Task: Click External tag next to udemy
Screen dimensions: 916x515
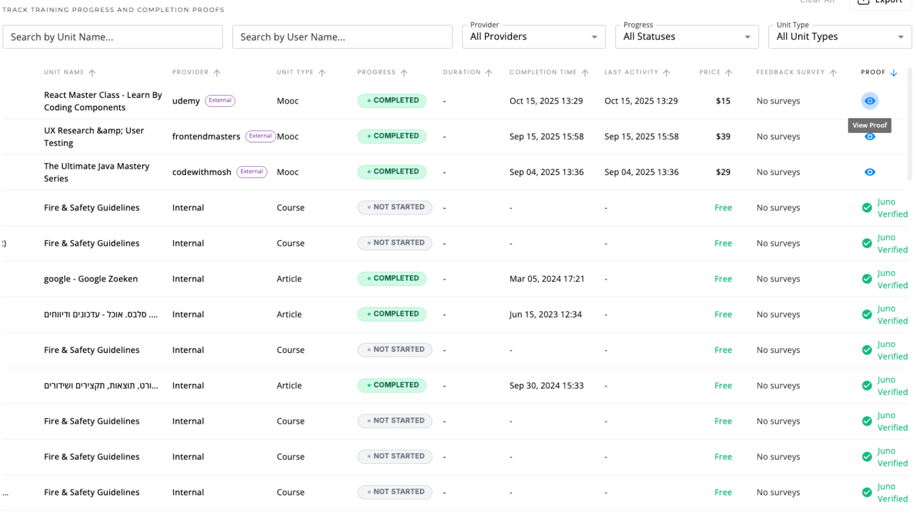Action: (x=220, y=101)
